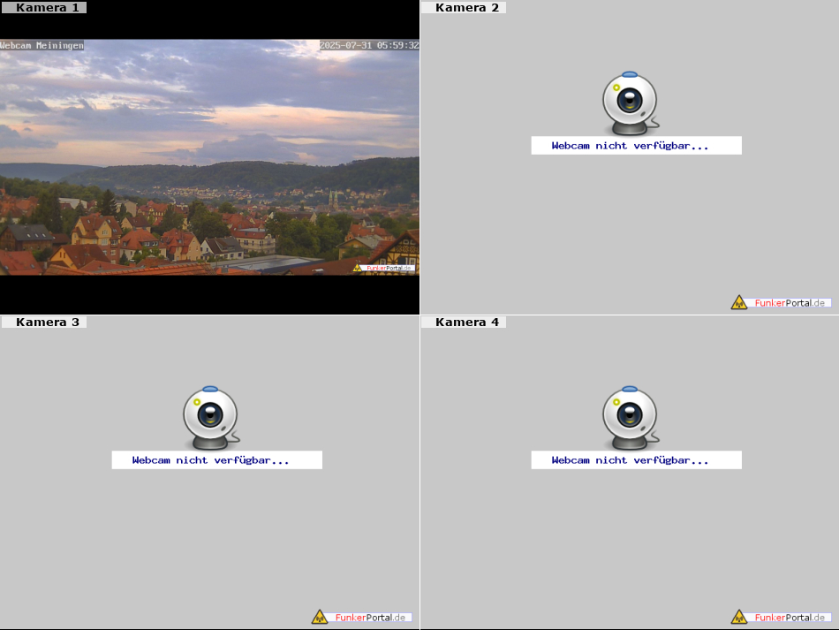This screenshot has height=630, width=839.
Task: Click the Kamera 2 label
Action: pyautogui.click(x=464, y=7)
